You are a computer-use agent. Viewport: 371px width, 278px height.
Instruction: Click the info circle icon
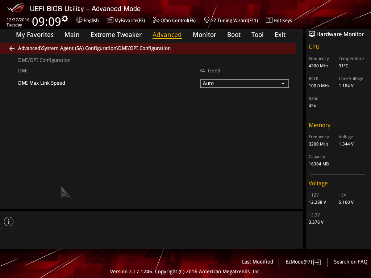point(9,222)
